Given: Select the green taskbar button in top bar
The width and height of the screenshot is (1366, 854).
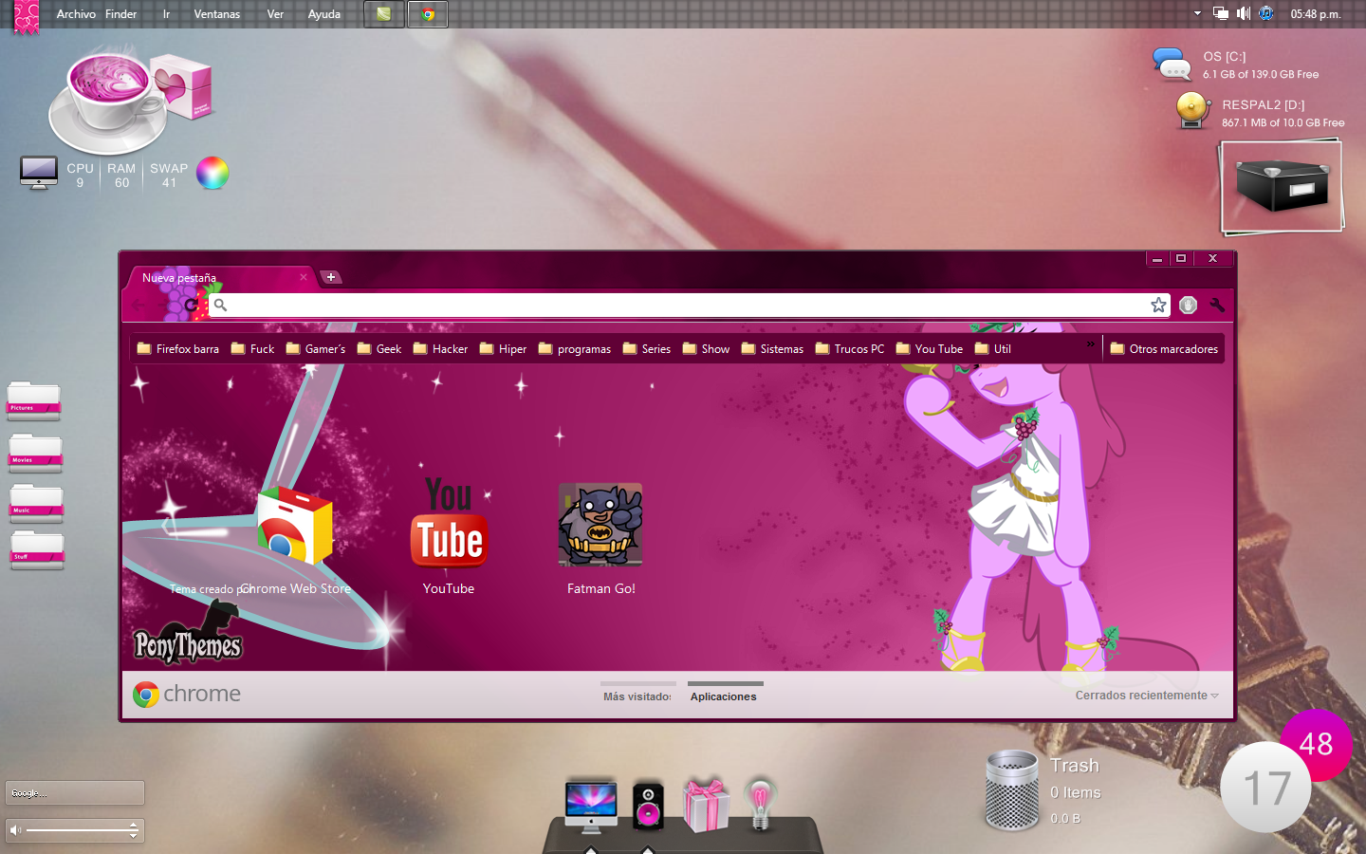Looking at the screenshot, I should tap(384, 14).
